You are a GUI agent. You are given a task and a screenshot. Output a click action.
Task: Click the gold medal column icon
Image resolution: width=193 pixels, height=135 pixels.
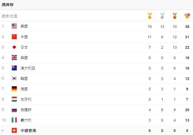150,16
